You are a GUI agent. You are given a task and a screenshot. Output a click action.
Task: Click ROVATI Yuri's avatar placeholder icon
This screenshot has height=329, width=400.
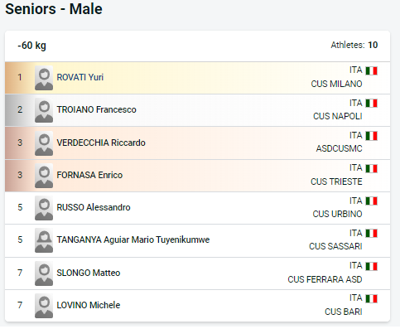[44, 78]
